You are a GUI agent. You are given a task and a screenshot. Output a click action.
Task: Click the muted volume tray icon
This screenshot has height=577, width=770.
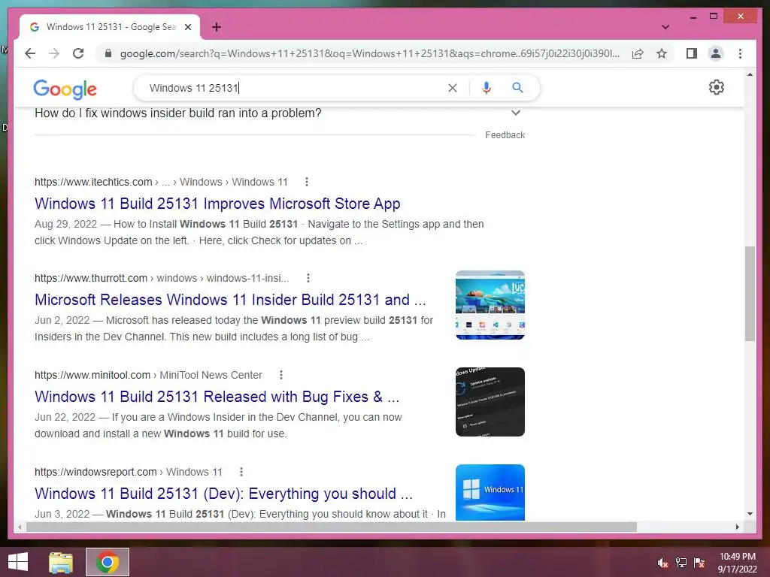coord(663,563)
